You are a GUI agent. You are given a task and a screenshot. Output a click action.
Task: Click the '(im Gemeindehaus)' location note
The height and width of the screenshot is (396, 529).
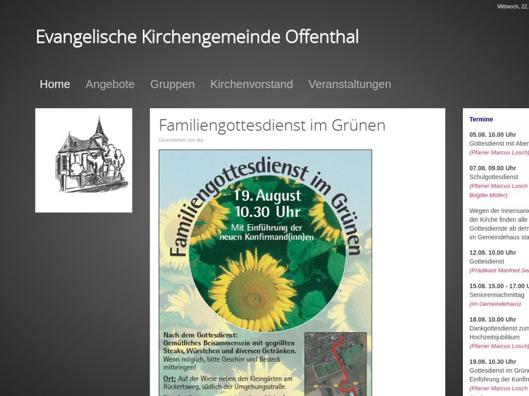[x=495, y=304]
